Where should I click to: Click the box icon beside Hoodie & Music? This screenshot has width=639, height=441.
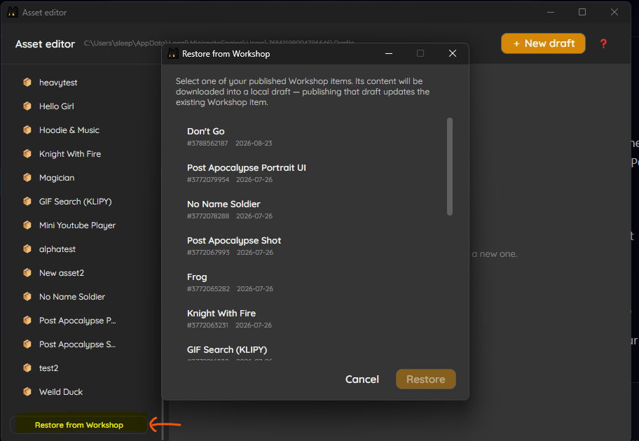coord(27,130)
